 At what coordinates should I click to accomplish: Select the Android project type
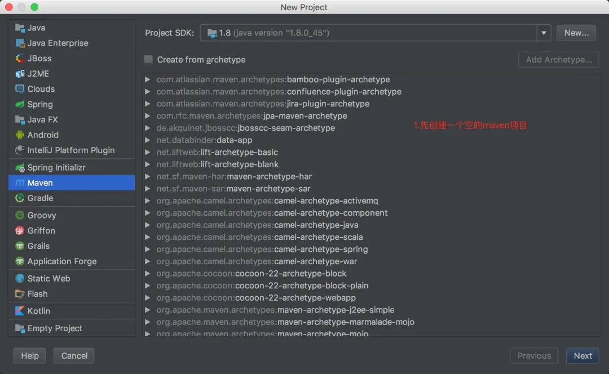tap(42, 135)
